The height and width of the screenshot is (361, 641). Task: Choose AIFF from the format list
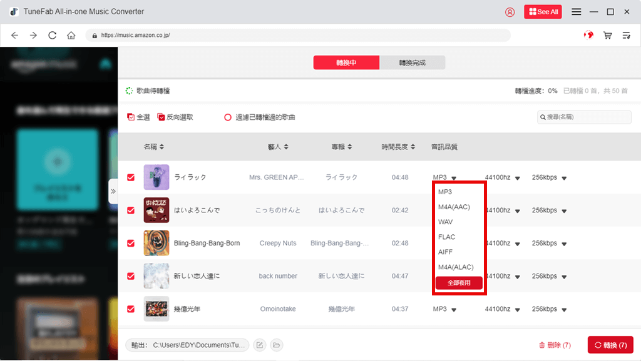coord(445,252)
